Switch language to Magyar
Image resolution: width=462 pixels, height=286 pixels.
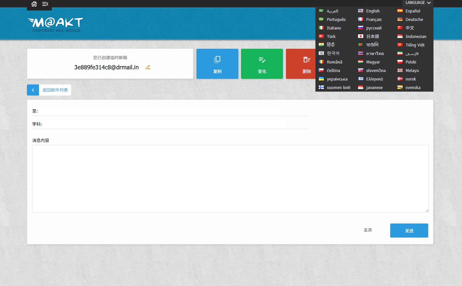click(x=369, y=62)
